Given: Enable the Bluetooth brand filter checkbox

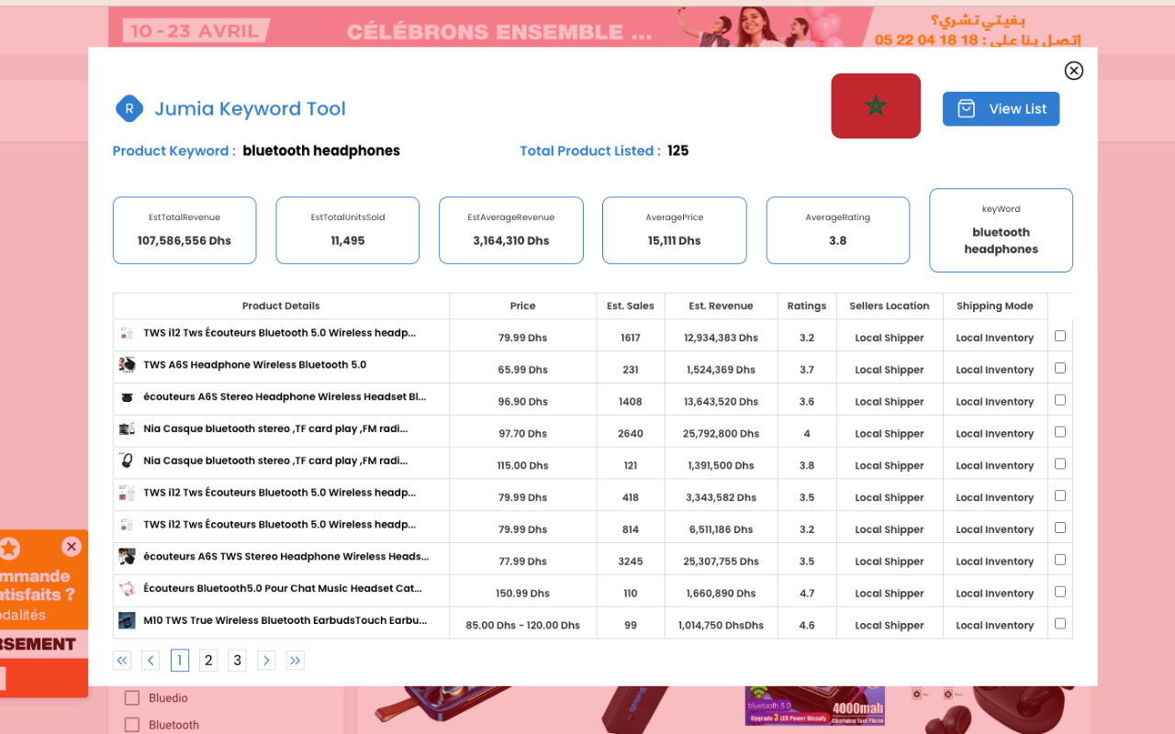Looking at the screenshot, I should (132, 725).
